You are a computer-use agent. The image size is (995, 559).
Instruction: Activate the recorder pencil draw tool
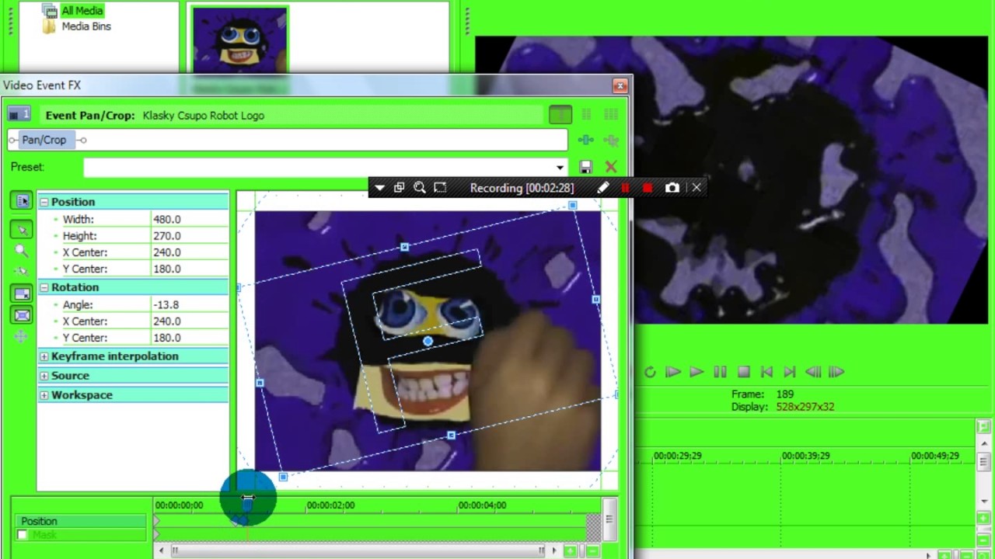[x=602, y=188]
